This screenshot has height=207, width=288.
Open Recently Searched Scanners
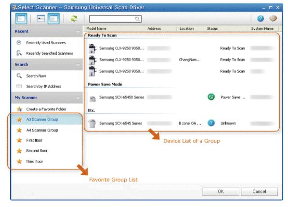50,53
